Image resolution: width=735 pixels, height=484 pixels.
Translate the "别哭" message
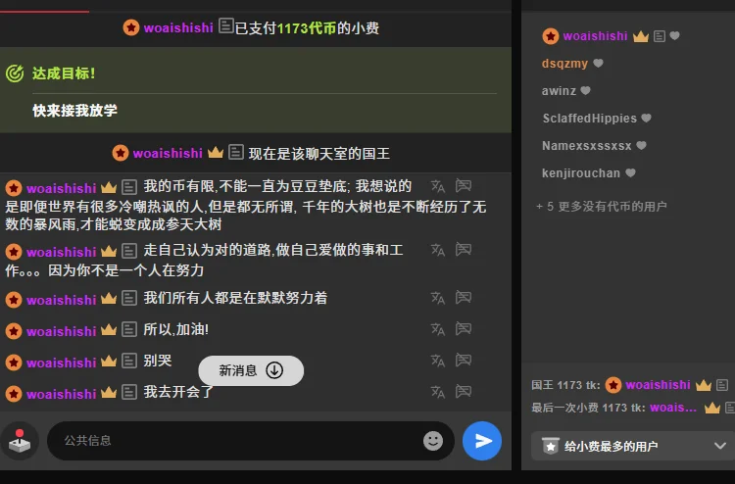437,360
